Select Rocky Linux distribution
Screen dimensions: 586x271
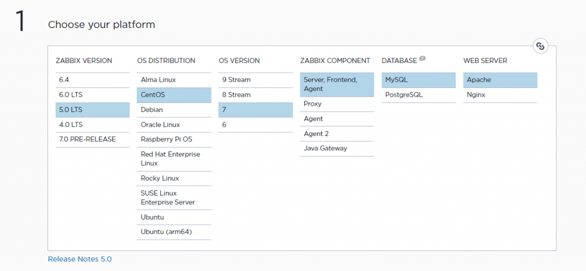tap(173, 178)
